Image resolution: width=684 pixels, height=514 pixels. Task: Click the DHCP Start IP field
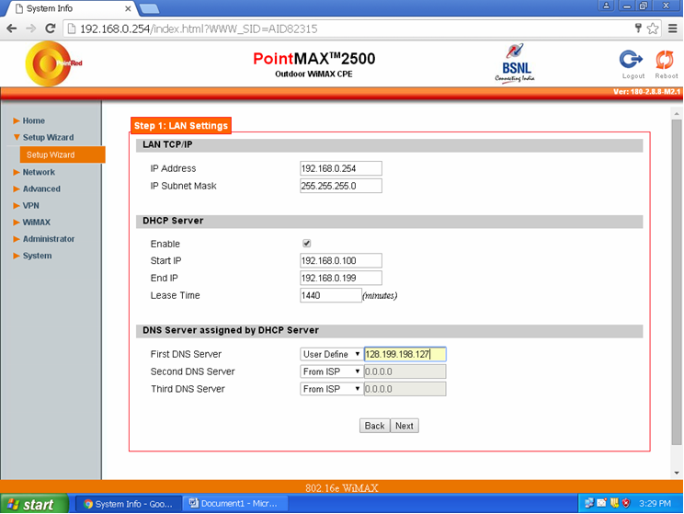click(x=341, y=260)
